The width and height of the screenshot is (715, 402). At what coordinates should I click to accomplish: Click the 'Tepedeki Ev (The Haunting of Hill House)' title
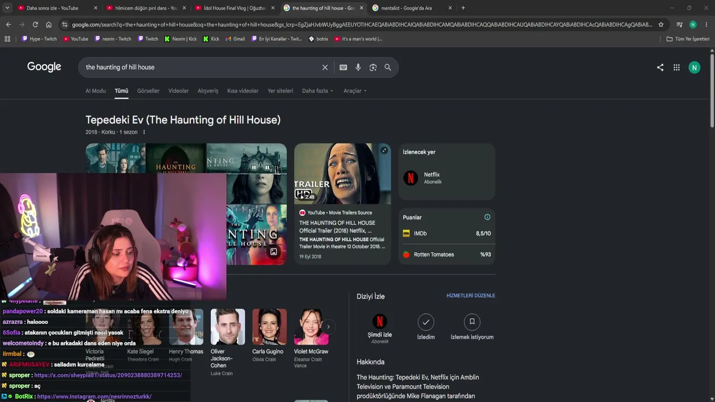coord(183,120)
